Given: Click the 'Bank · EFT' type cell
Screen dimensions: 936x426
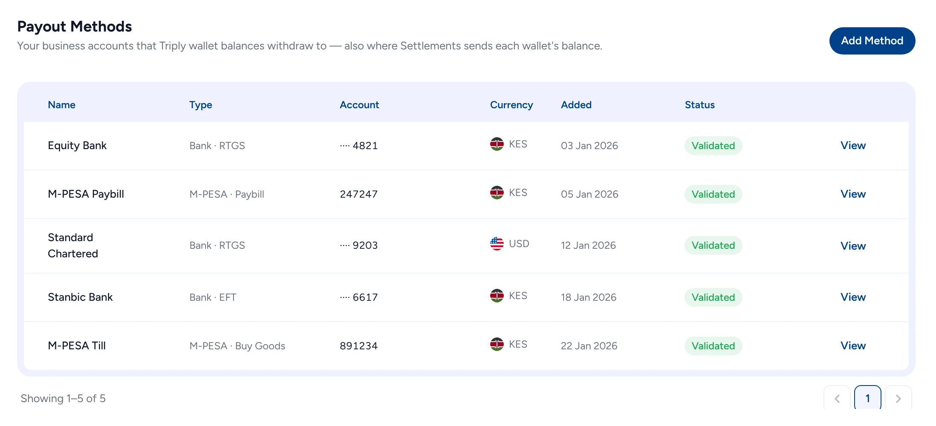Looking at the screenshot, I should 213,297.
